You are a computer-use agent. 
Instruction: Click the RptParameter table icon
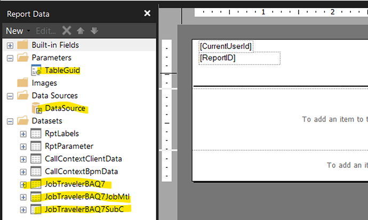(x=36, y=146)
